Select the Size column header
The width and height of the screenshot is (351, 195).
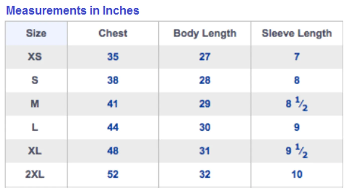[36, 33]
